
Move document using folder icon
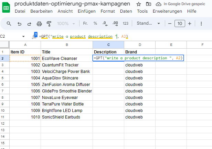pyautogui.click(x=148, y=4)
